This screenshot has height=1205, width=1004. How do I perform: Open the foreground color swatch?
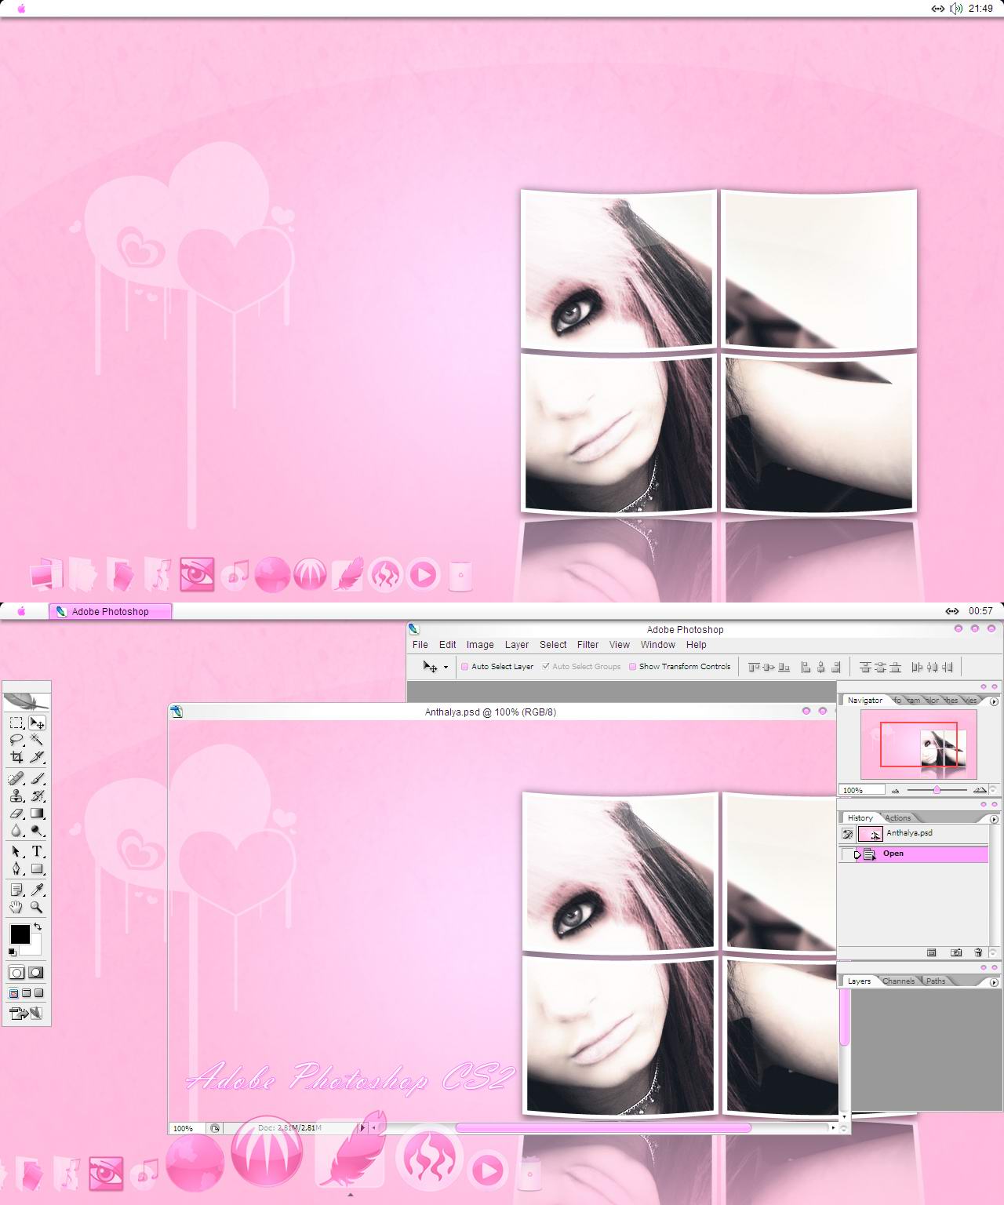[20, 934]
